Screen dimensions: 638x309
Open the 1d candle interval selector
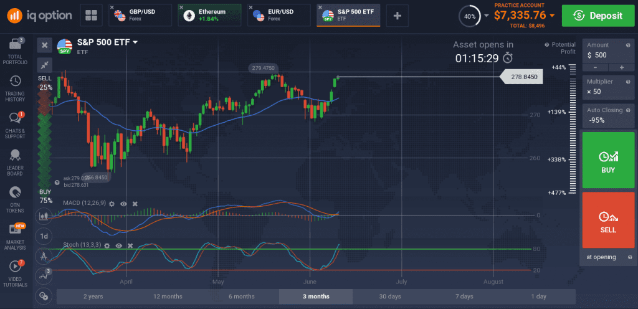tap(44, 236)
